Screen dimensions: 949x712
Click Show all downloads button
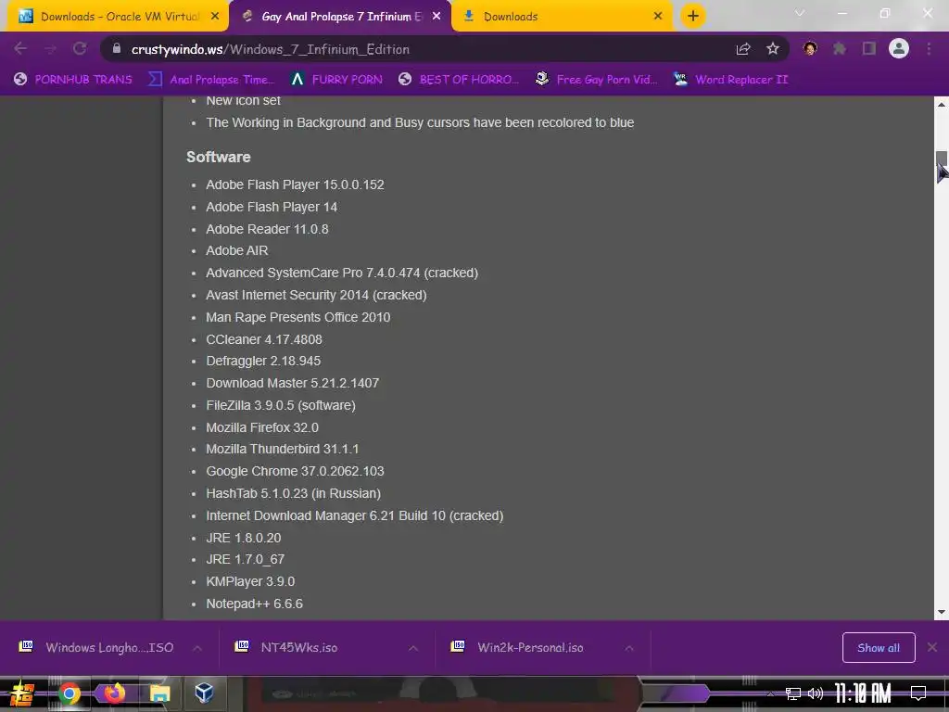tap(879, 648)
